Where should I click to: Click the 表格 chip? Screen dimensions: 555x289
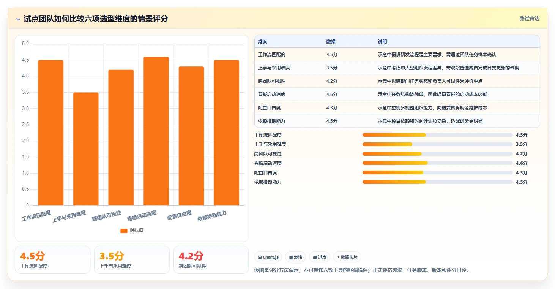pyautogui.click(x=296, y=257)
